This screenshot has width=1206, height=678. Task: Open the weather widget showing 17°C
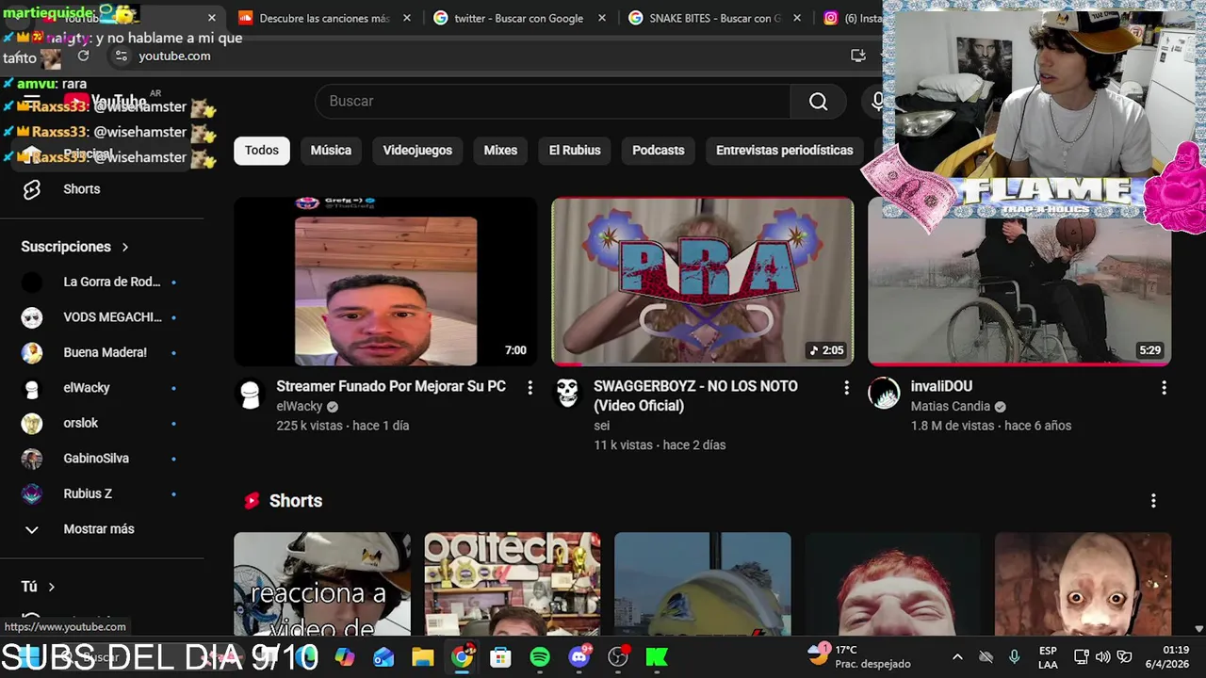[859, 656]
